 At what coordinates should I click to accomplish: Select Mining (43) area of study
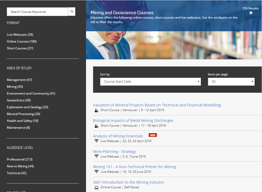[15, 87]
